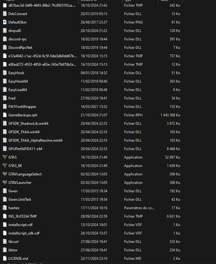Click the GFSDK_ShadowLib.win64 file name
216x264 pixels.
click(28, 124)
